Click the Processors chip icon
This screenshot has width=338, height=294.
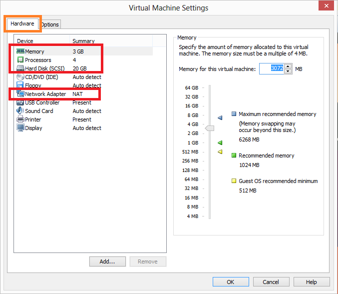20,60
